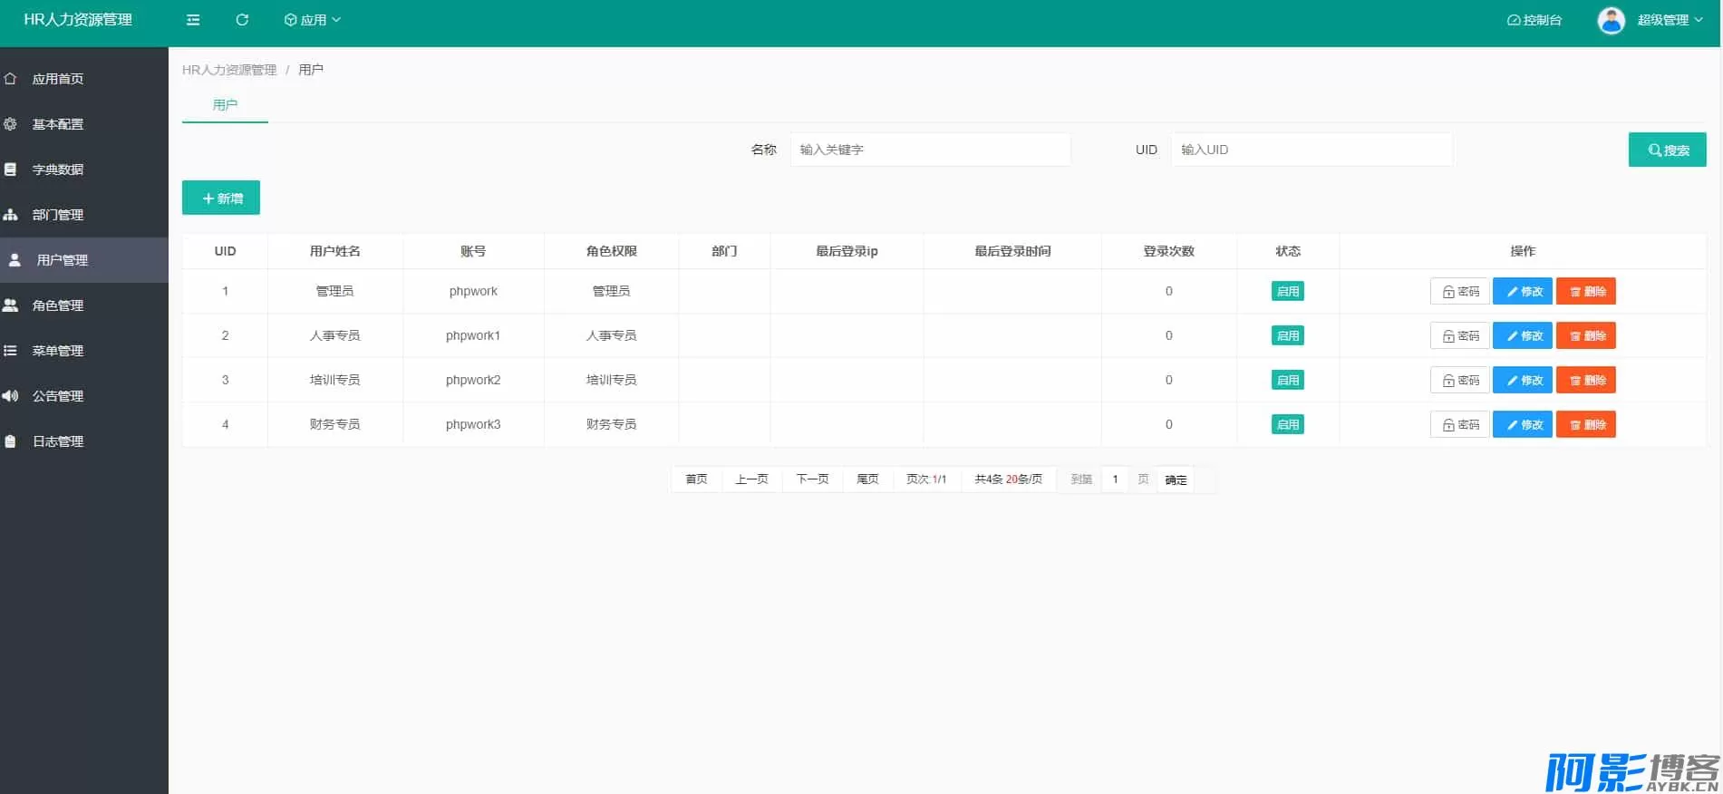Viewport: 1723px width, 794px height.
Task: Toggle 启用 status for 财务专员 row
Action: pyautogui.click(x=1287, y=424)
